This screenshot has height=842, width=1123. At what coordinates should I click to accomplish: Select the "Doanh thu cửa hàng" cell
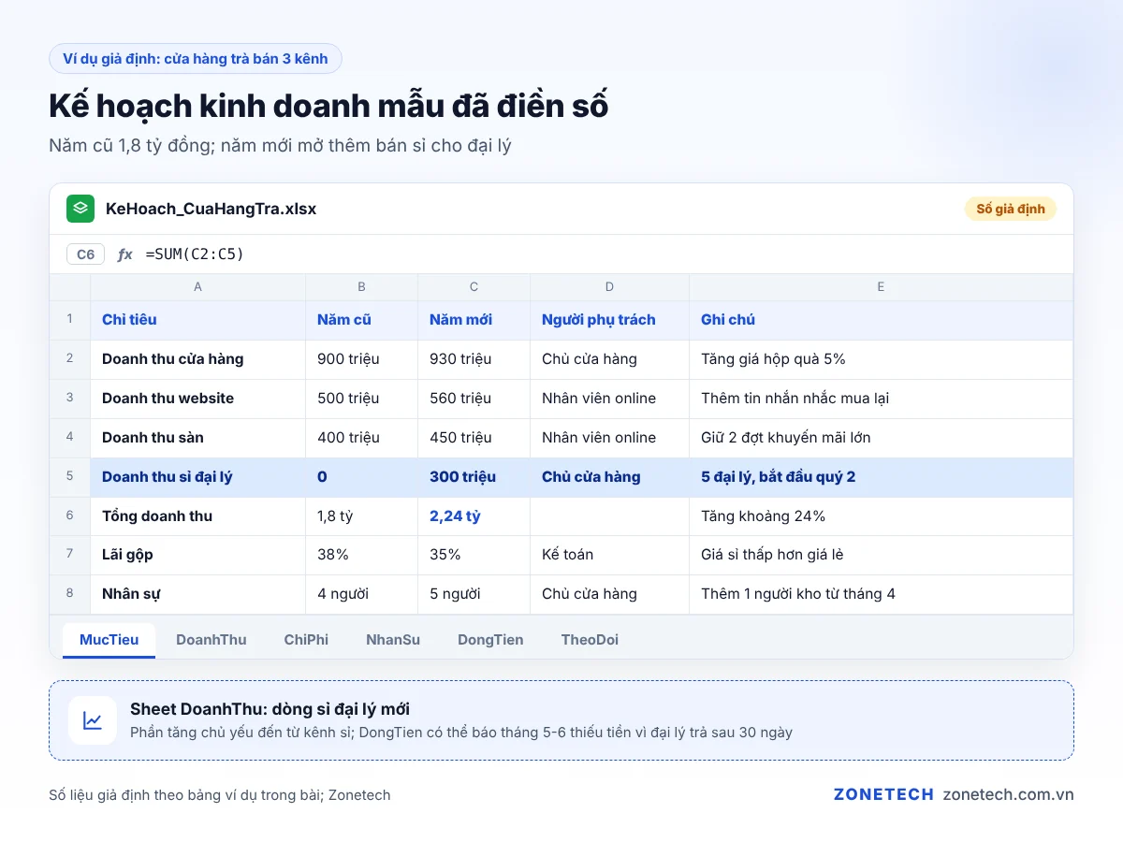point(197,359)
